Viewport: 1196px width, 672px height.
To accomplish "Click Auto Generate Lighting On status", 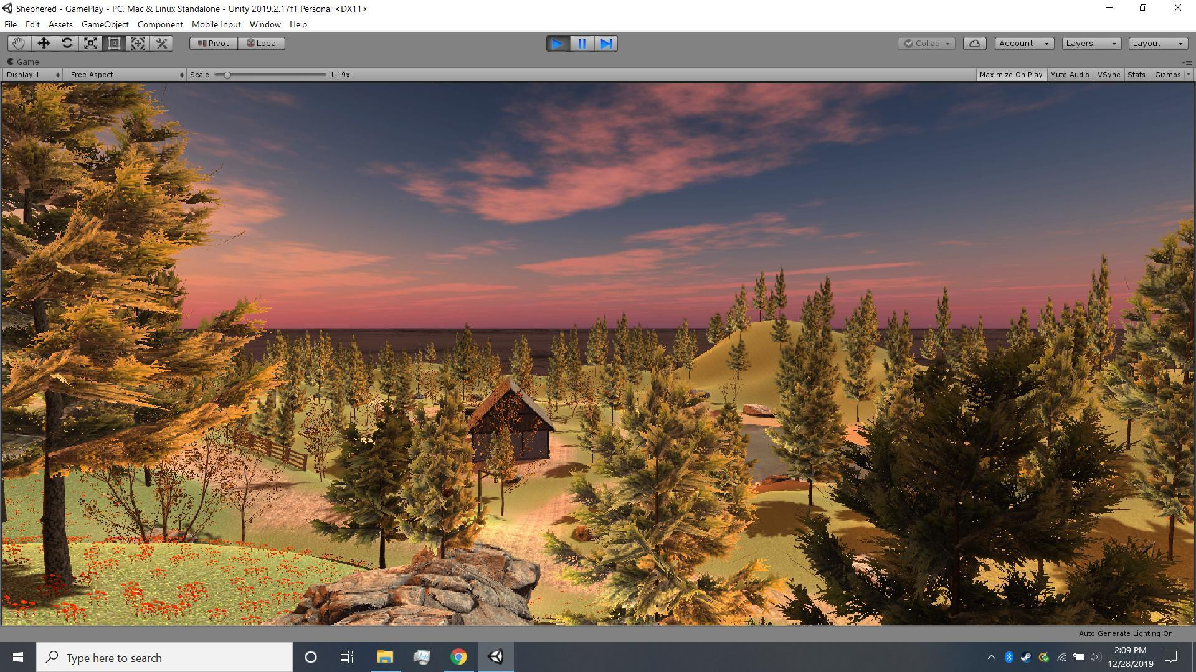I will click(1126, 633).
